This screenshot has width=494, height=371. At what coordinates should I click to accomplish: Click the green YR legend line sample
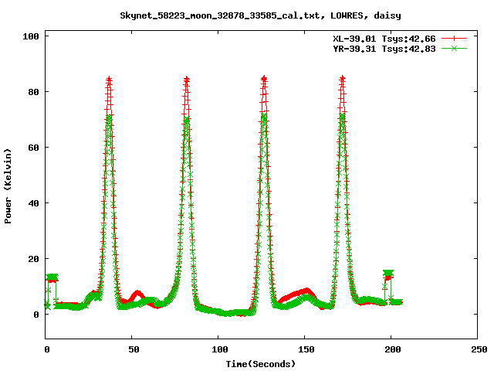coord(454,48)
